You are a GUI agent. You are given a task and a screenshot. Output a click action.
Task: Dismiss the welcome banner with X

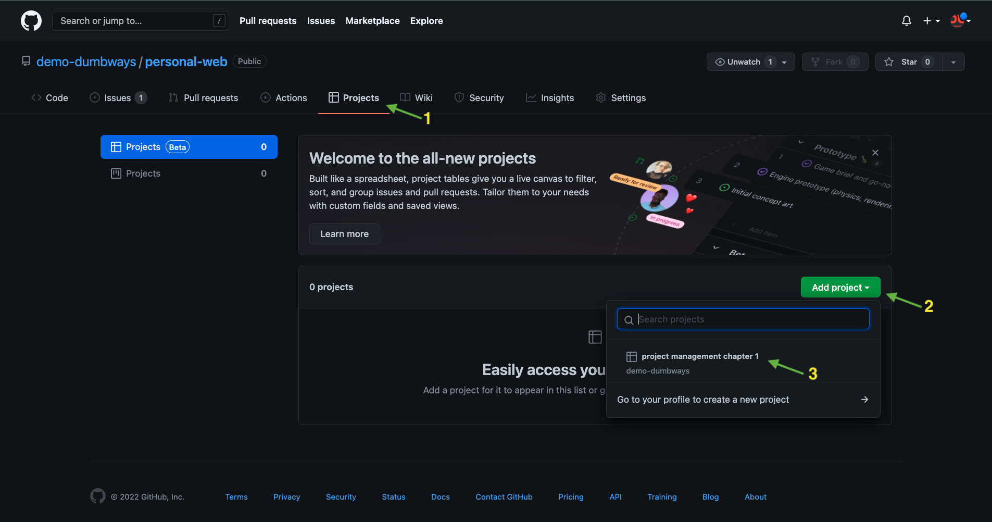coord(875,153)
